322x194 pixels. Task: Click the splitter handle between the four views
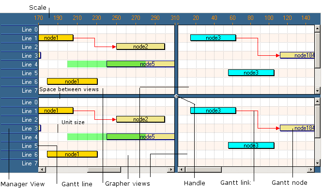176,96
